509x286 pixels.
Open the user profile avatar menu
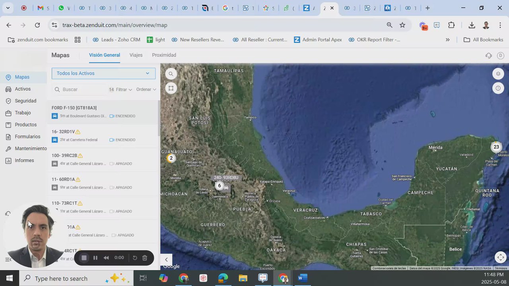(x=501, y=56)
